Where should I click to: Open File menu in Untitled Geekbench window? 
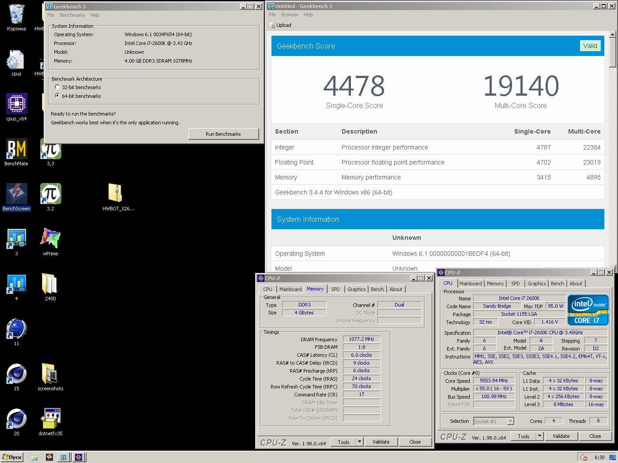(x=272, y=15)
